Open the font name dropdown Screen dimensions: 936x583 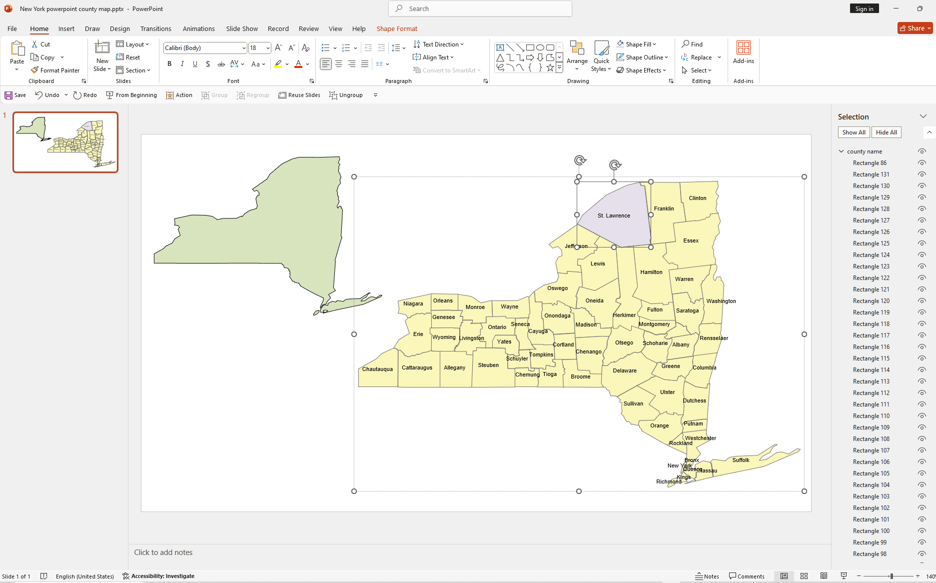coord(244,48)
